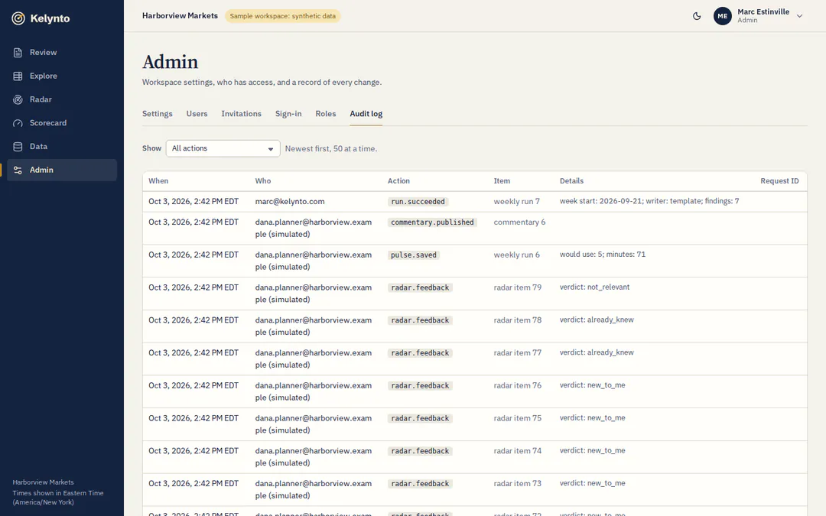Click the When column header
Screen dimensions: 826x516
[x=158, y=181]
